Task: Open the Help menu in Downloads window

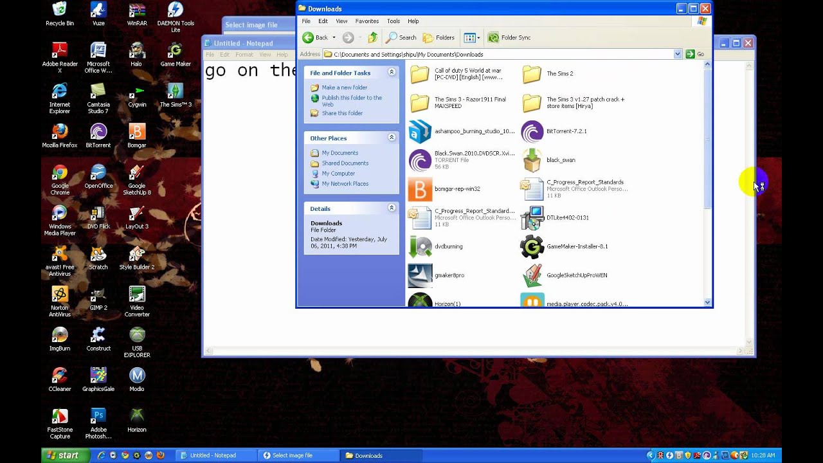Action: [x=413, y=21]
